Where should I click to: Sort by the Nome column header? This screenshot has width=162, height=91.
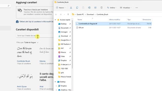(80, 20)
